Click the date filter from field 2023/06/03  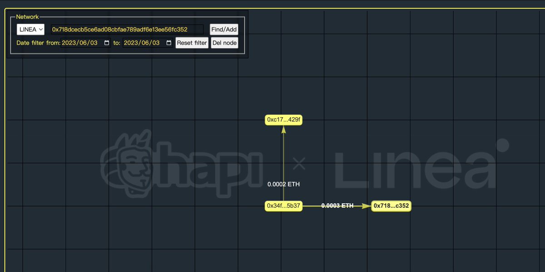pyautogui.click(x=86, y=43)
